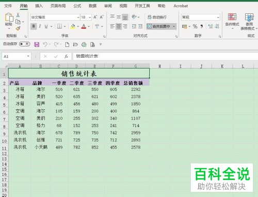Image resolution: width=258 pixels, height=197 pixels.
Task: Open borders dropdown arrow
Action: coord(64,26)
